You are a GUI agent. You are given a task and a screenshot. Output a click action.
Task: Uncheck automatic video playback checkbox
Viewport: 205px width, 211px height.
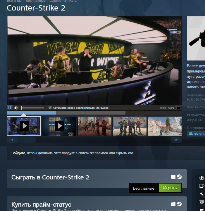(x=50, y=108)
